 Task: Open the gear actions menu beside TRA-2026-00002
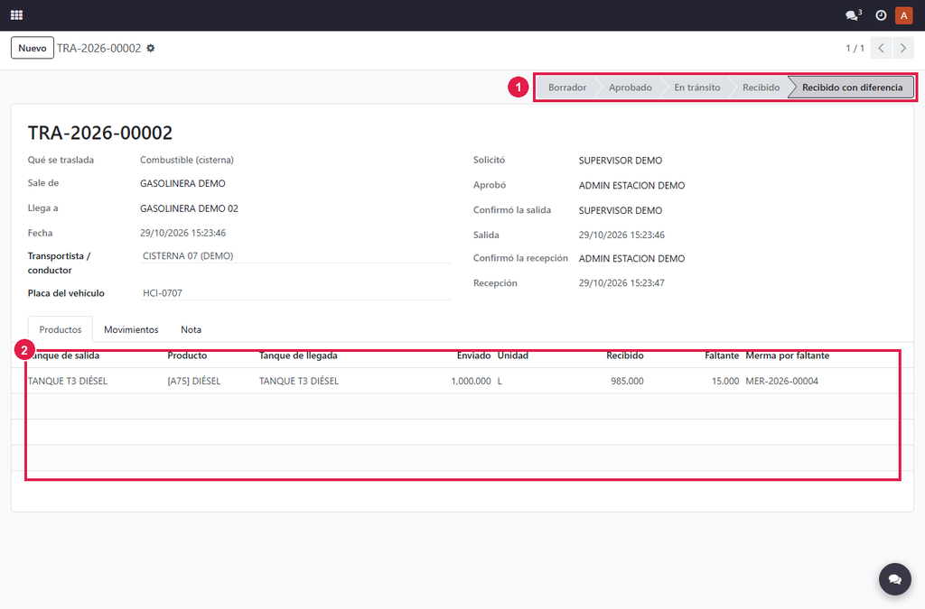pyautogui.click(x=151, y=49)
